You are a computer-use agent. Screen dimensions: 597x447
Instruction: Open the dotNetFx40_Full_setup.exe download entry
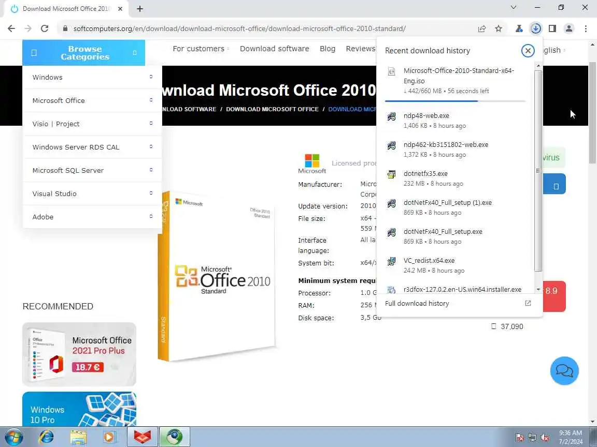(x=455, y=236)
